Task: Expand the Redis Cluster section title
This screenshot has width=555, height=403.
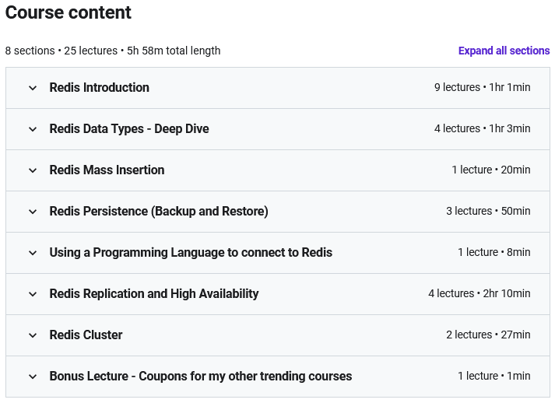Action: point(86,335)
